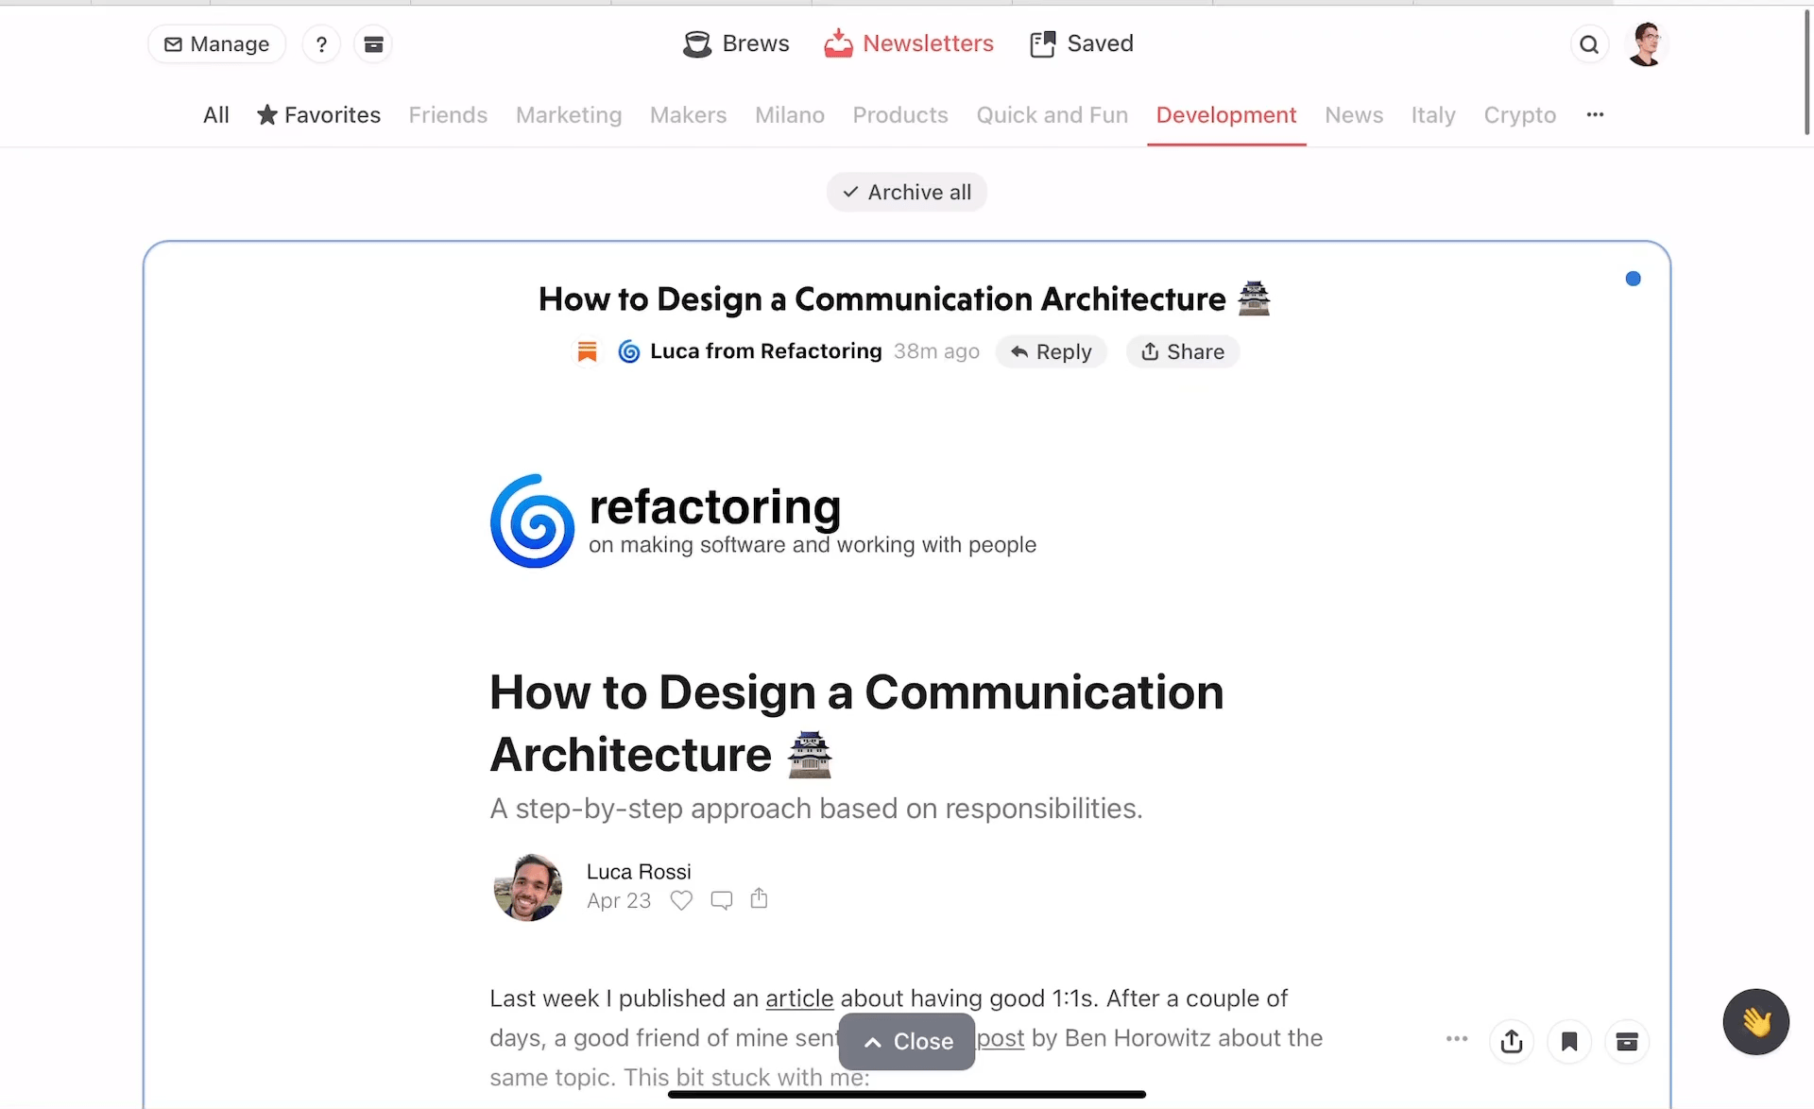
Task: Click the search magnifier icon
Action: (x=1589, y=44)
